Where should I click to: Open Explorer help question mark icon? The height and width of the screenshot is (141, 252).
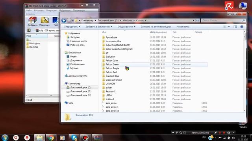click(x=242, y=27)
